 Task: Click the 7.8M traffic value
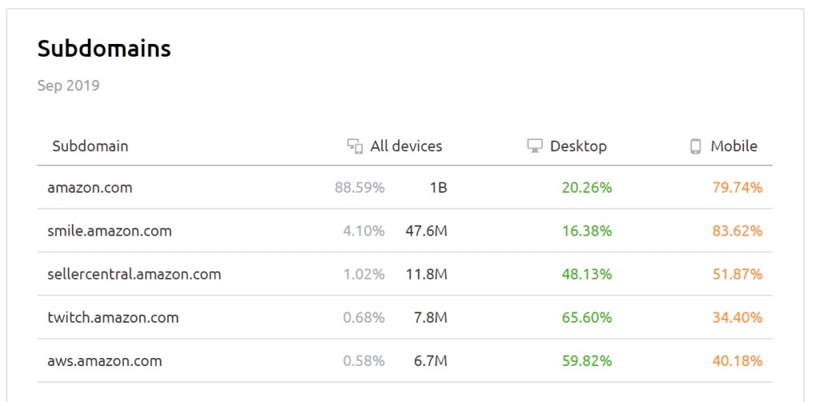tap(430, 317)
